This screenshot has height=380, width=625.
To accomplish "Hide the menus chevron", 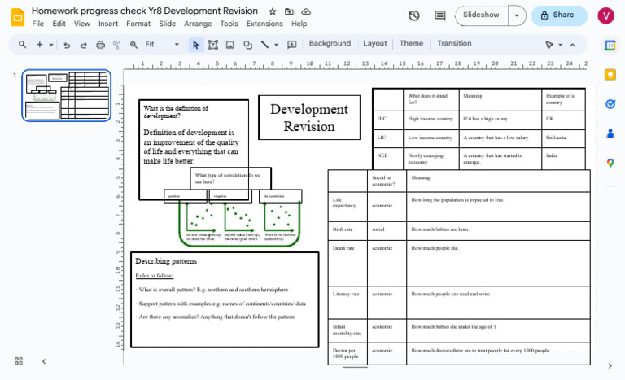I will point(572,45).
